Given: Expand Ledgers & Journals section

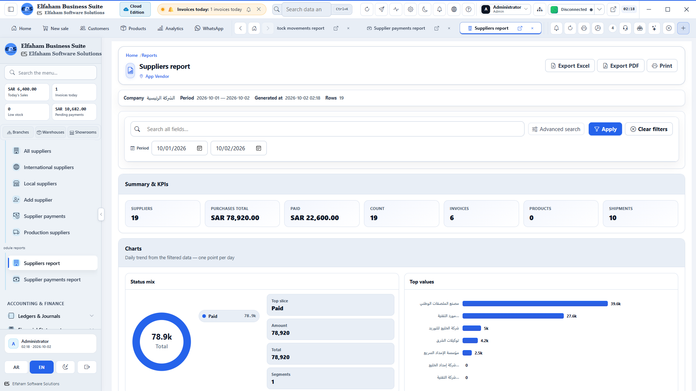Looking at the screenshot, I should (51, 316).
